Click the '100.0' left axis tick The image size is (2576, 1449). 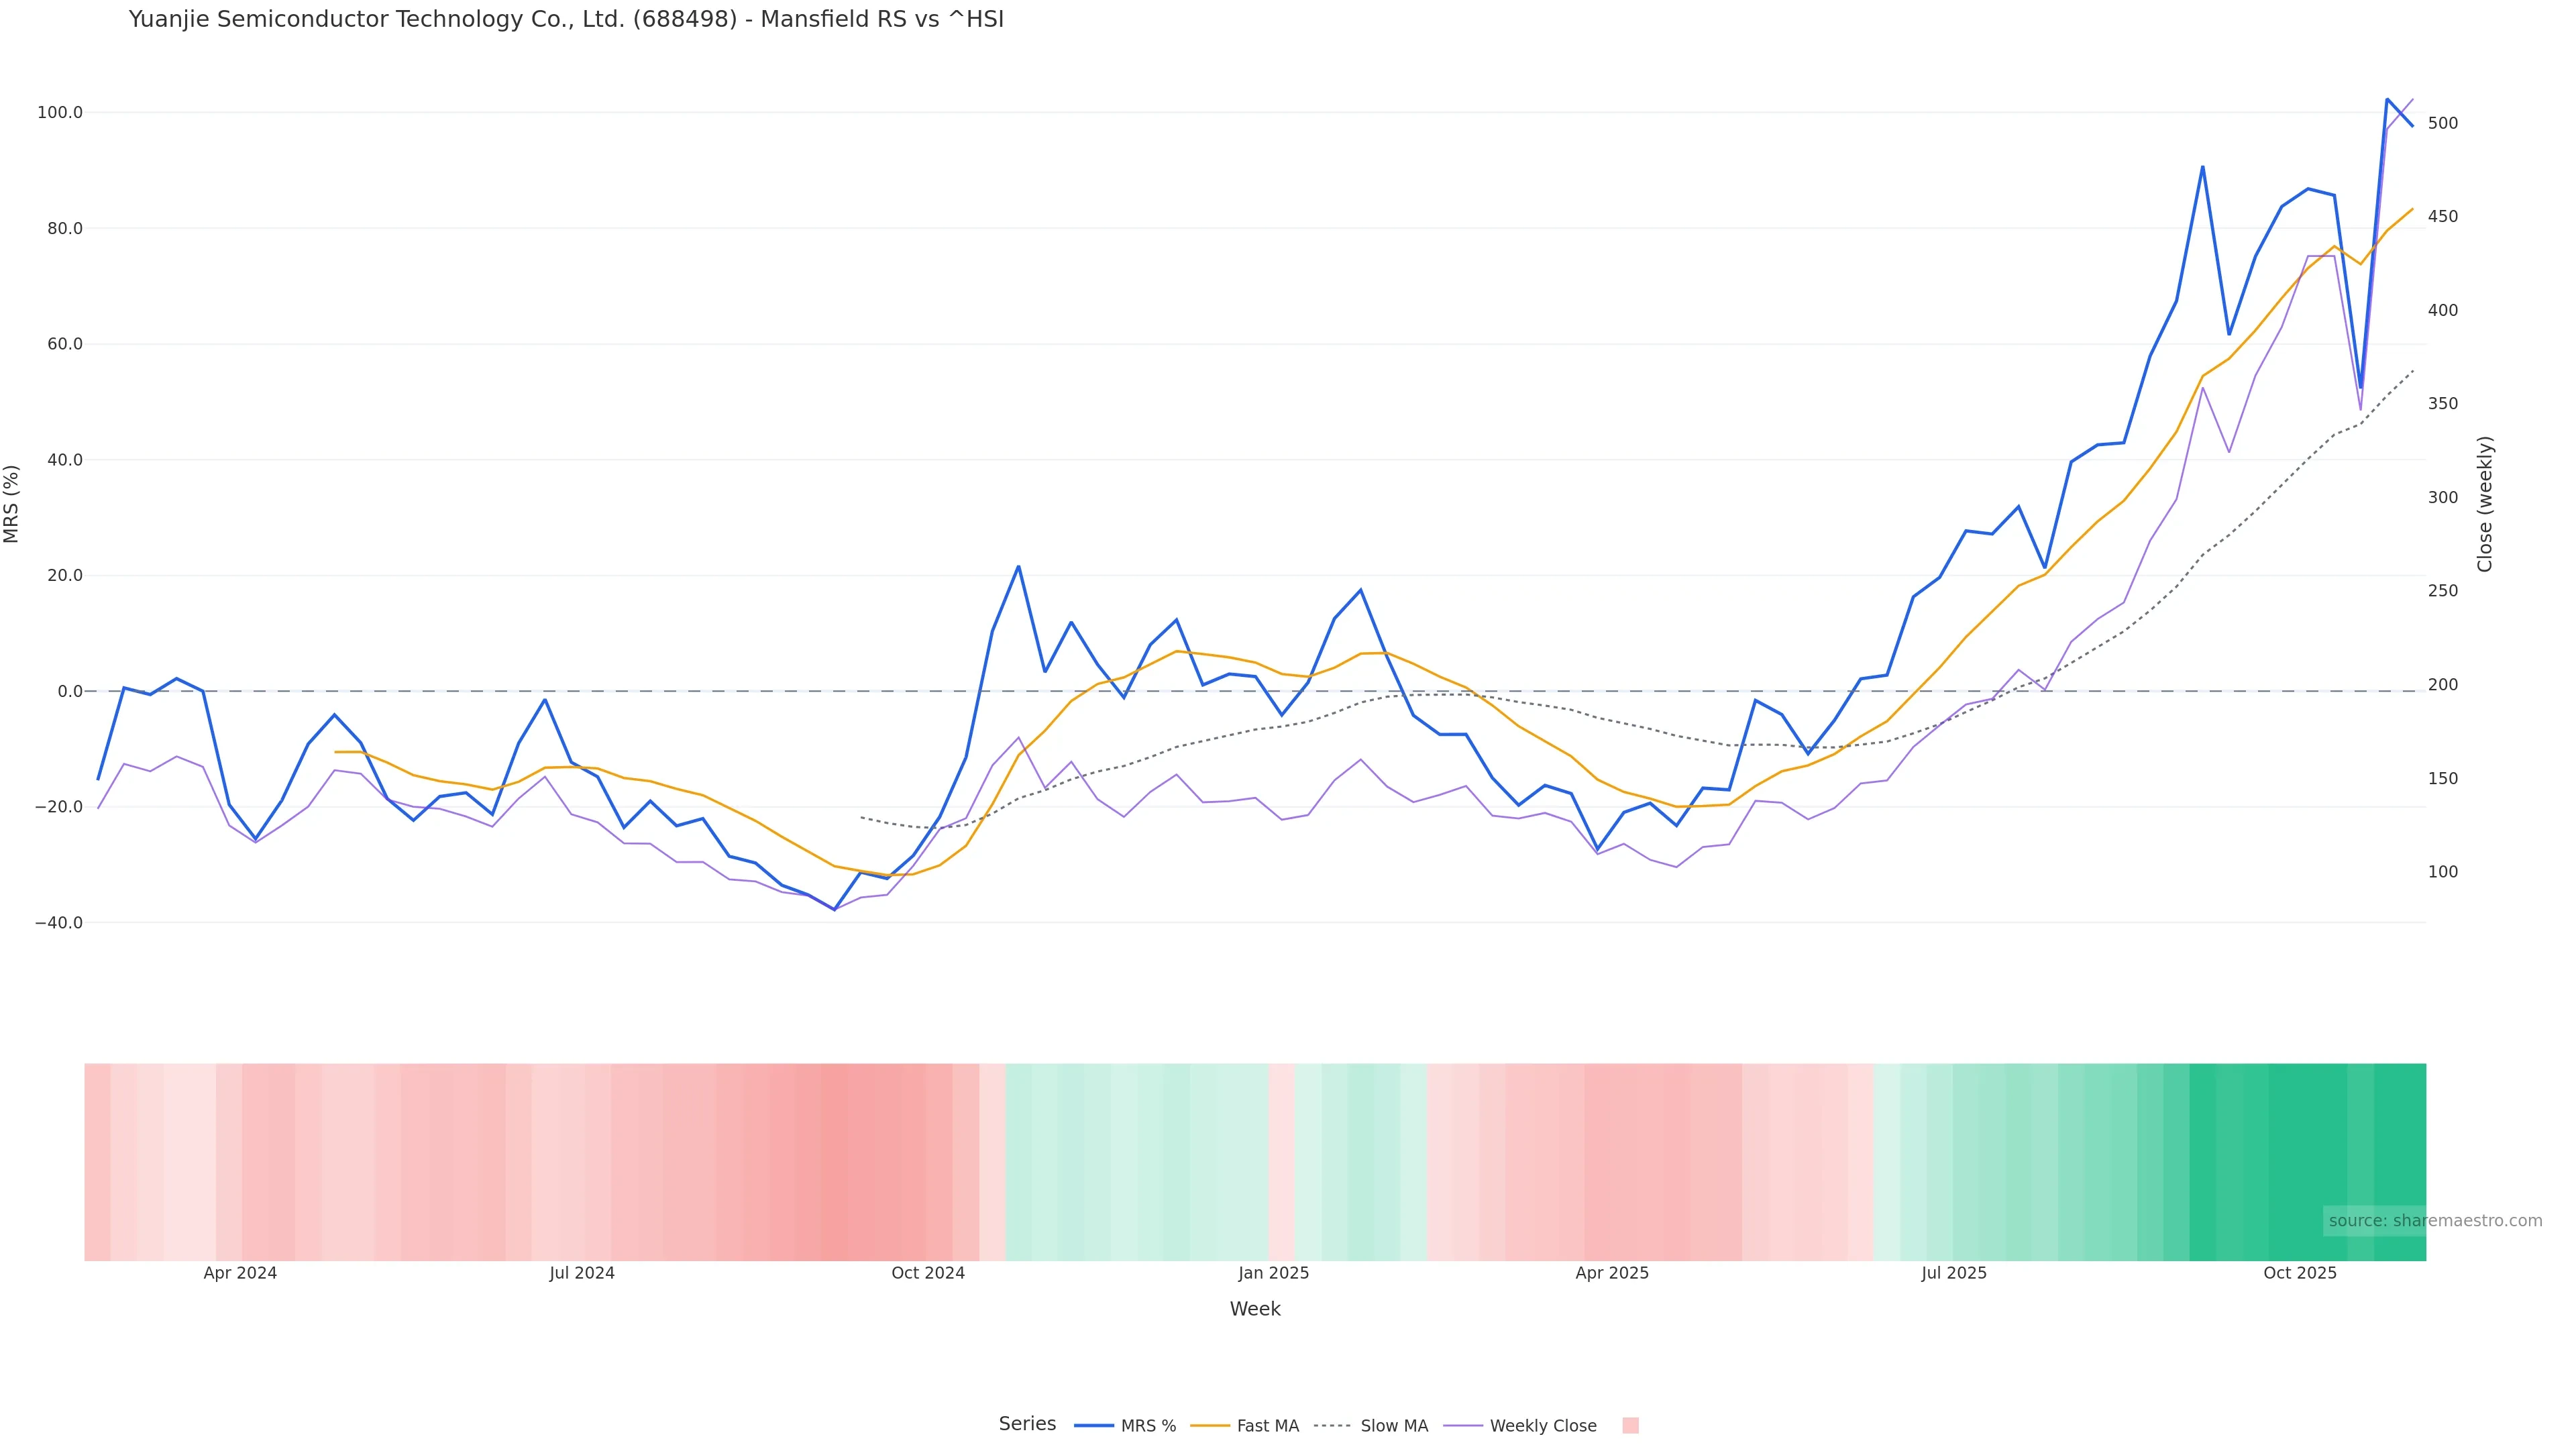click(60, 113)
